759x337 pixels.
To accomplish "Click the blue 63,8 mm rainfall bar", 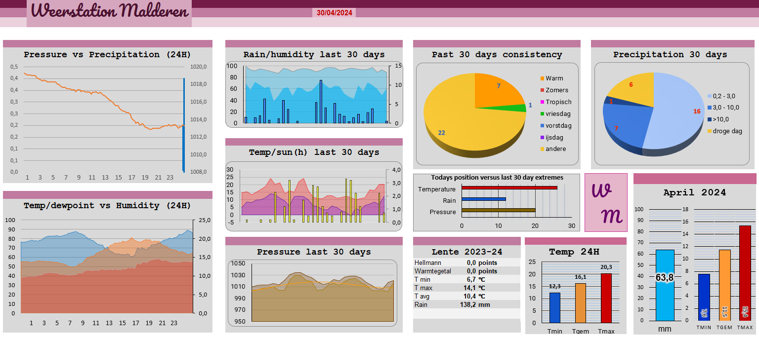I will tap(665, 285).
